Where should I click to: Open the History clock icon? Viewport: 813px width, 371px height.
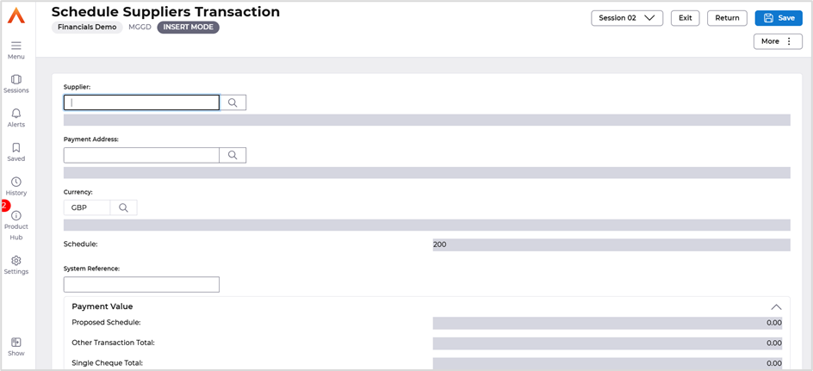(16, 182)
